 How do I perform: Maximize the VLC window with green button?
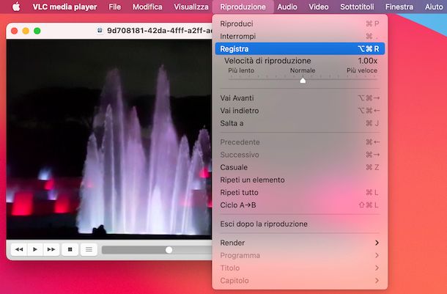click(37, 31)
